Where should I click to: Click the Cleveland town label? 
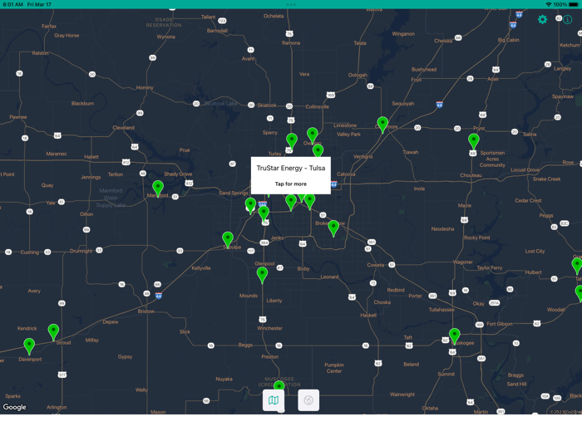(x=123, y=128)
